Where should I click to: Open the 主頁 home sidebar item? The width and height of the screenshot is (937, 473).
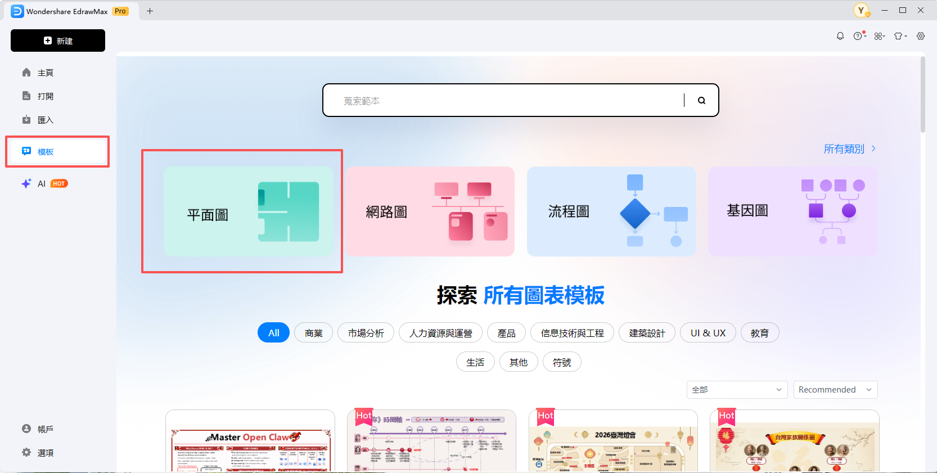58,73
